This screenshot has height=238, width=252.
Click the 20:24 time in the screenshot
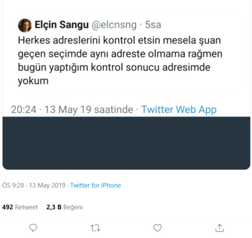[x=24, y=109]
